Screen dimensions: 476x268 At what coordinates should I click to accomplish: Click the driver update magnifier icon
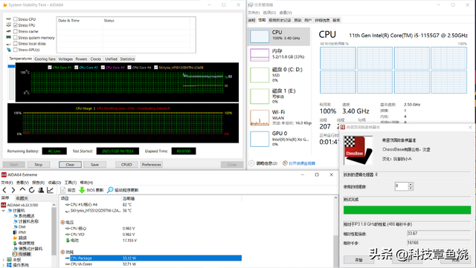pyautogui.click(x=110, y=190)
